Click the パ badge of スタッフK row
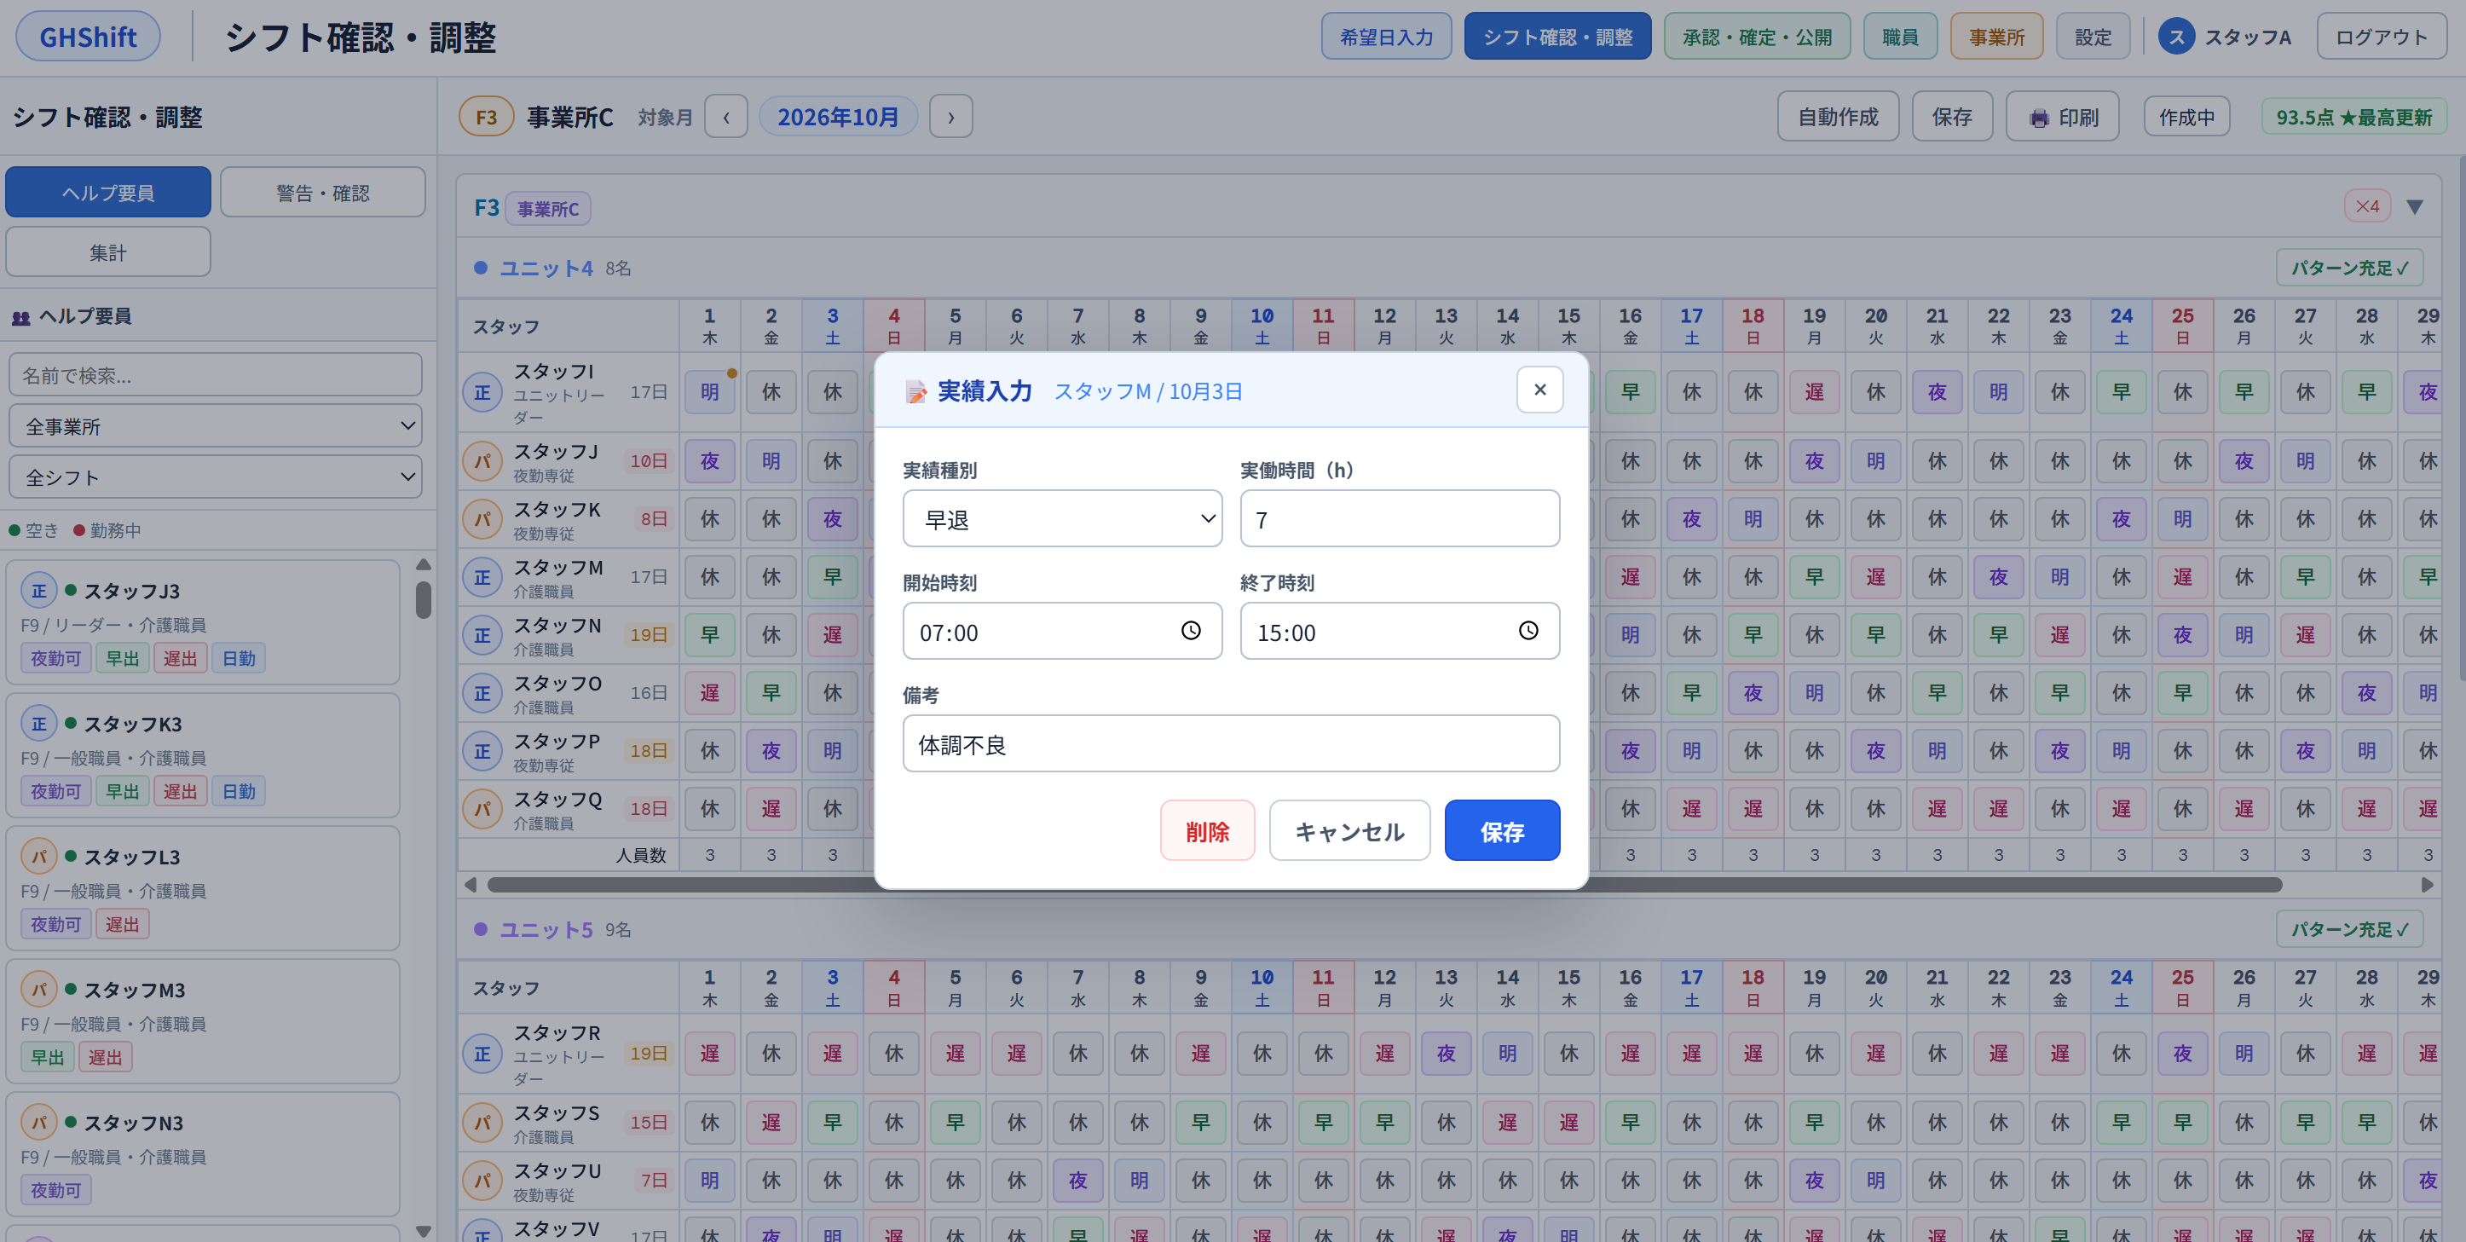Screen dimensions: 2466x1242 coord(482,519)
